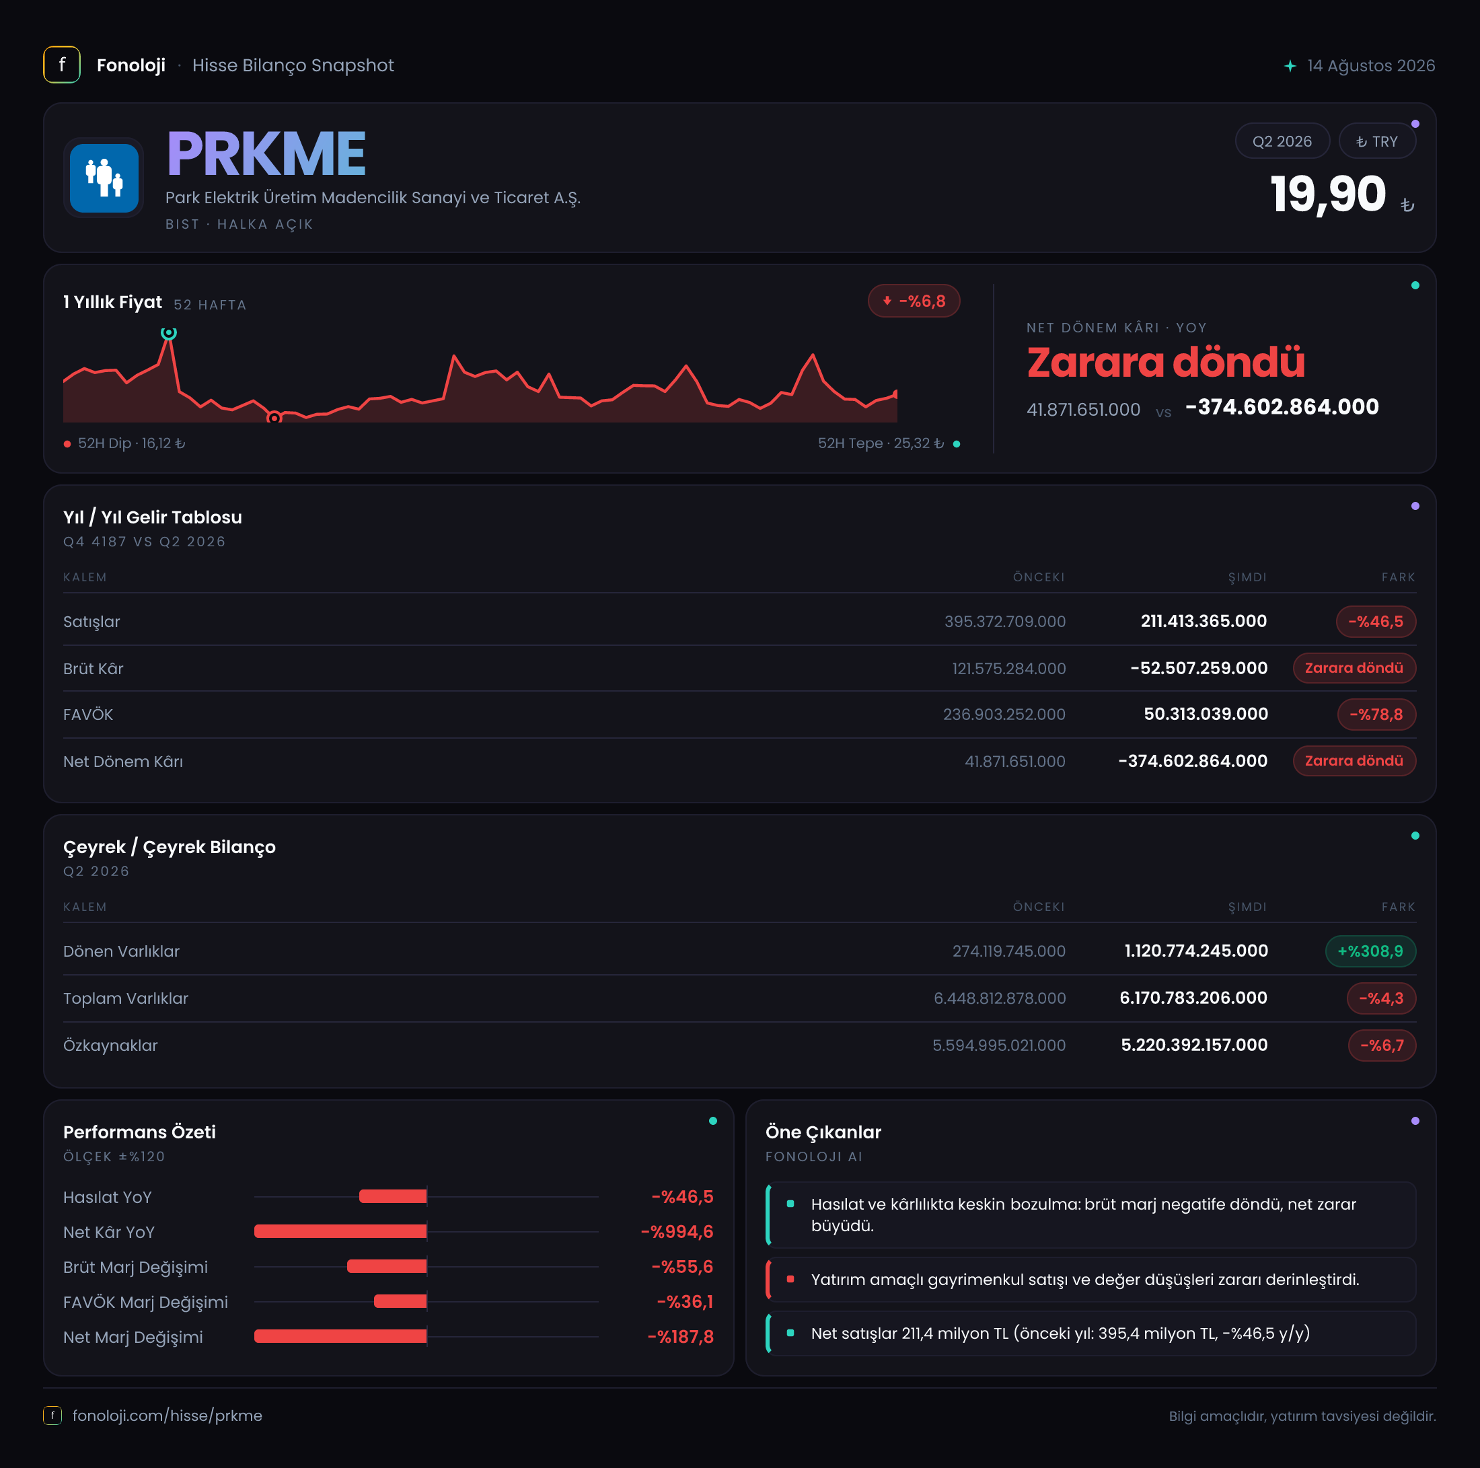Click the Özkaynaklar -%6,7 badge
This screenshot has width=1480, height=1468.
1381,1045
